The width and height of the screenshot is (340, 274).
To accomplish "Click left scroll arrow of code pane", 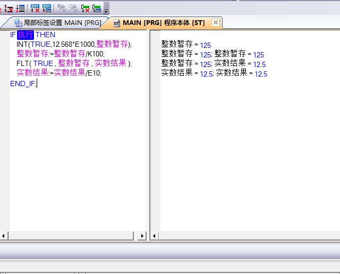I will point(4,236).
